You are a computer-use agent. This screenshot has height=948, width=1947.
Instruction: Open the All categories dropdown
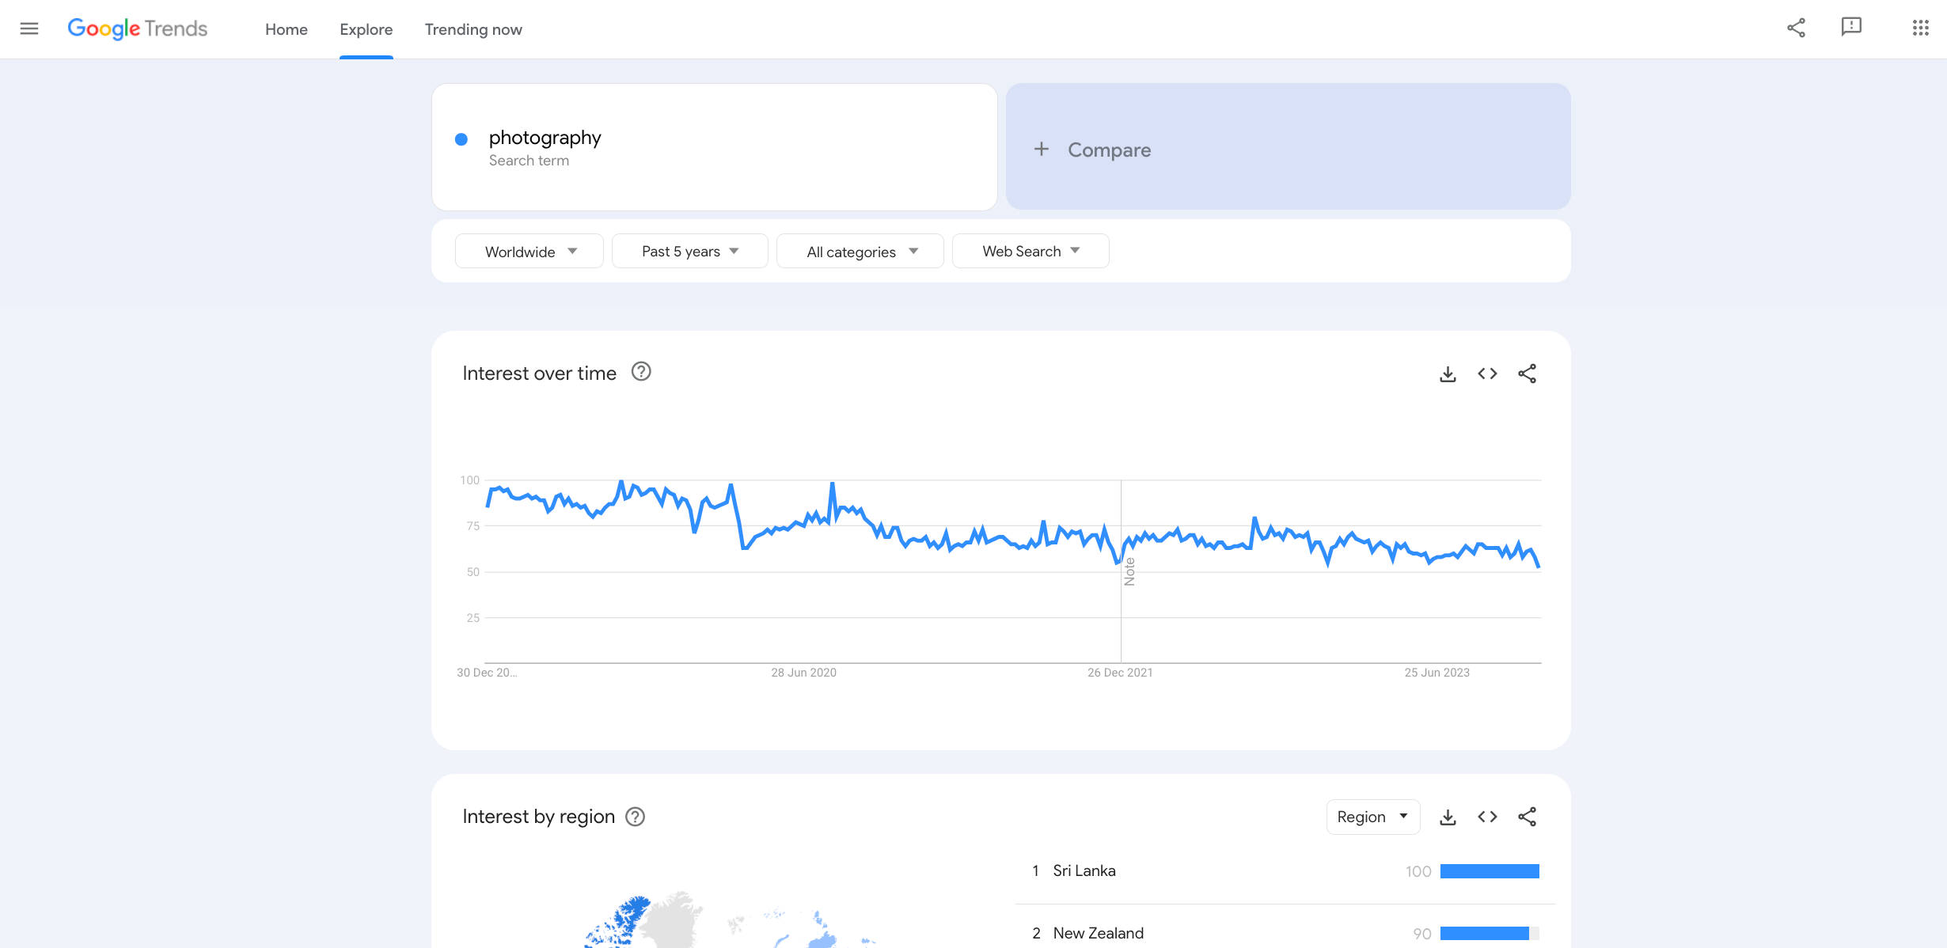(x=860, y=252)
